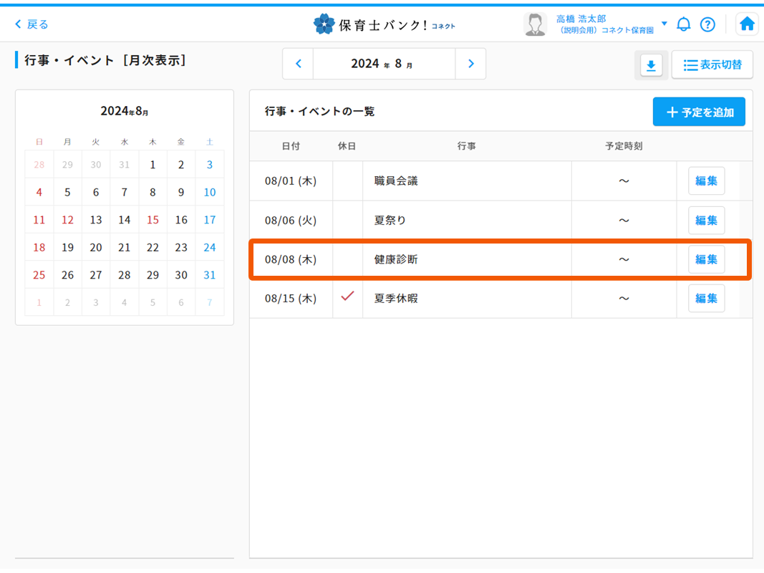Go to the previous month arrow
This screenshot has height=573, width=764.
[x=299, y=64]
